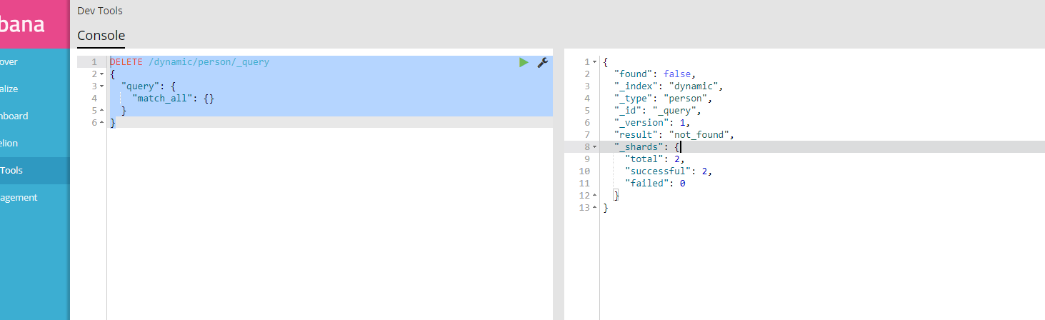Screen dimensions: 1045x320
Task: Run the DELETE request with the green play icon
Action: point(524,62)
